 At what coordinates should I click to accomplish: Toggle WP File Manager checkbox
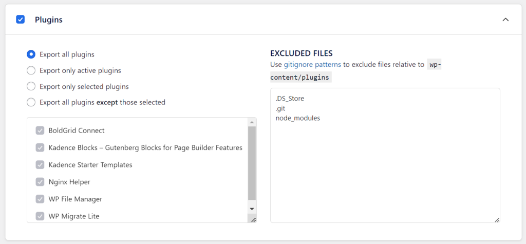40,199
